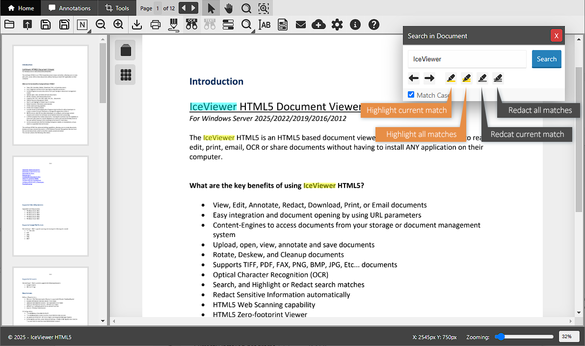The image size is (585, 346).
Task: Click the page number field
Action: tap(158, 8)
